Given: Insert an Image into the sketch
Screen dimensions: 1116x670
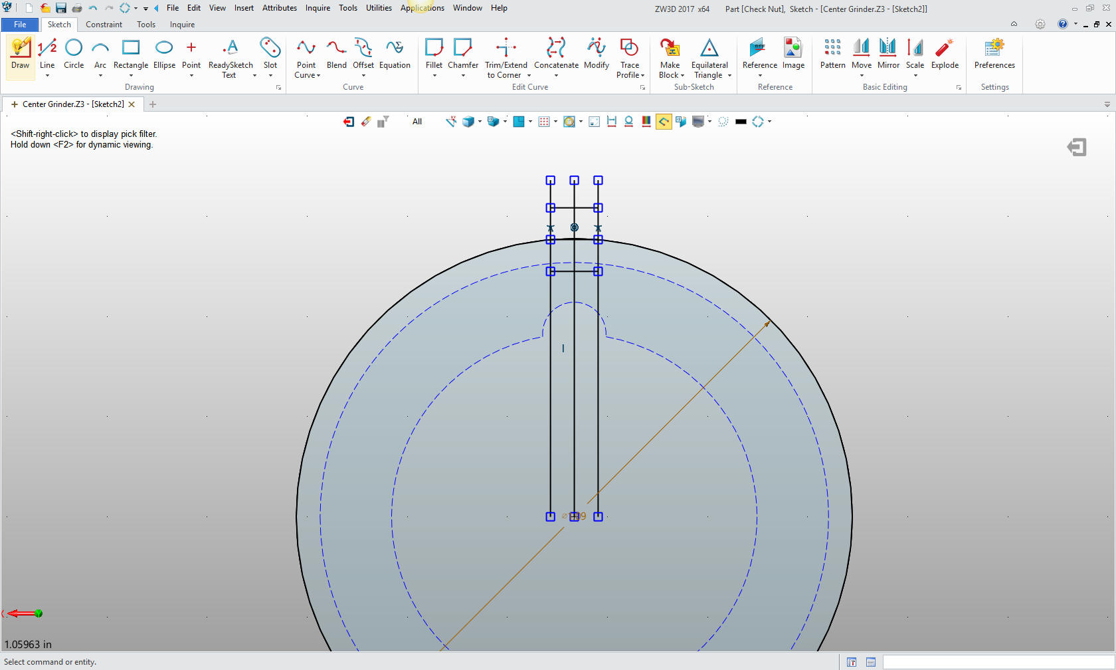Looking at the screenshot, I should [793, 53].
